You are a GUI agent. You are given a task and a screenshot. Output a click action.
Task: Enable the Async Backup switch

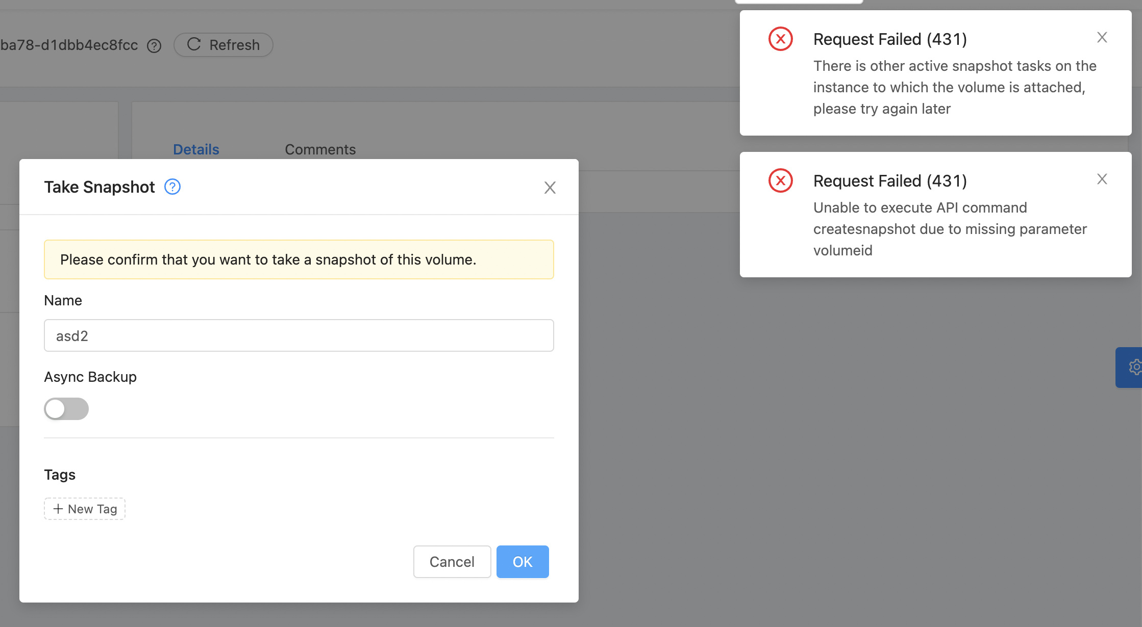[66, 409]
